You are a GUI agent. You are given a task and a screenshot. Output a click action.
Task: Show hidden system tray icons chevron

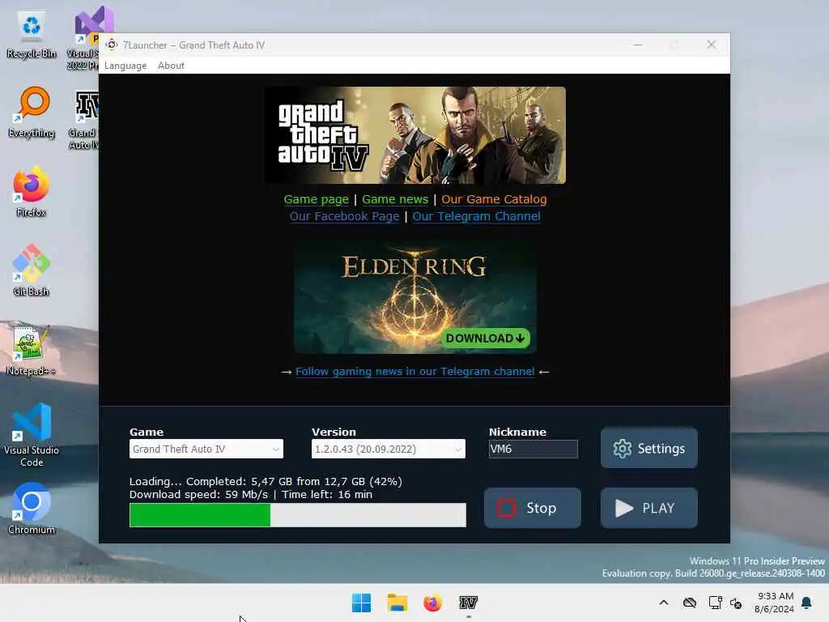point(664,603)
